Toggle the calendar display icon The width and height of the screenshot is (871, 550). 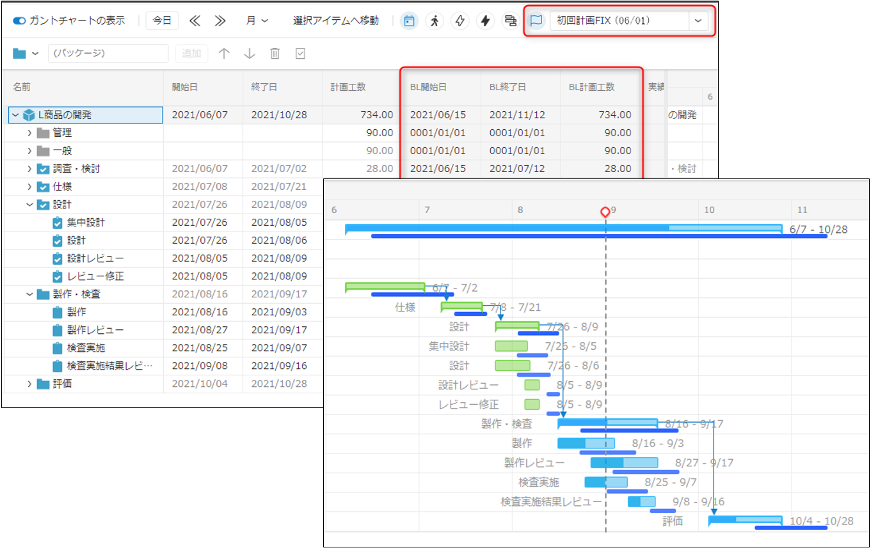[410, 21]
